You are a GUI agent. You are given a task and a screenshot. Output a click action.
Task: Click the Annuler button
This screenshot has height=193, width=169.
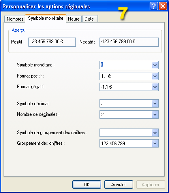click(118, 185)
